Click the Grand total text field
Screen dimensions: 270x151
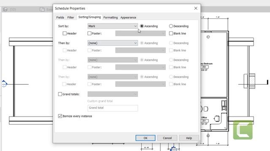pos(113,108)
